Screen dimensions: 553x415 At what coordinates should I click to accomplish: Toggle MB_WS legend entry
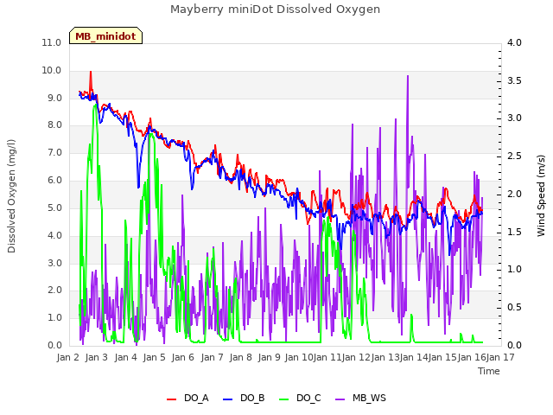pyautogui.click(x=360, y=399)
